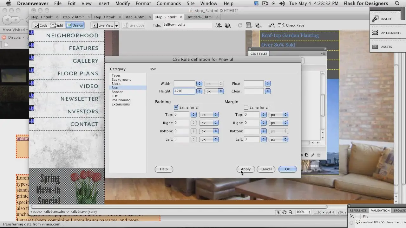This screenshot has height=228, width=406.
Task: Click the speech bubble icon in Validation results
Action: click(x=358, y=222)
